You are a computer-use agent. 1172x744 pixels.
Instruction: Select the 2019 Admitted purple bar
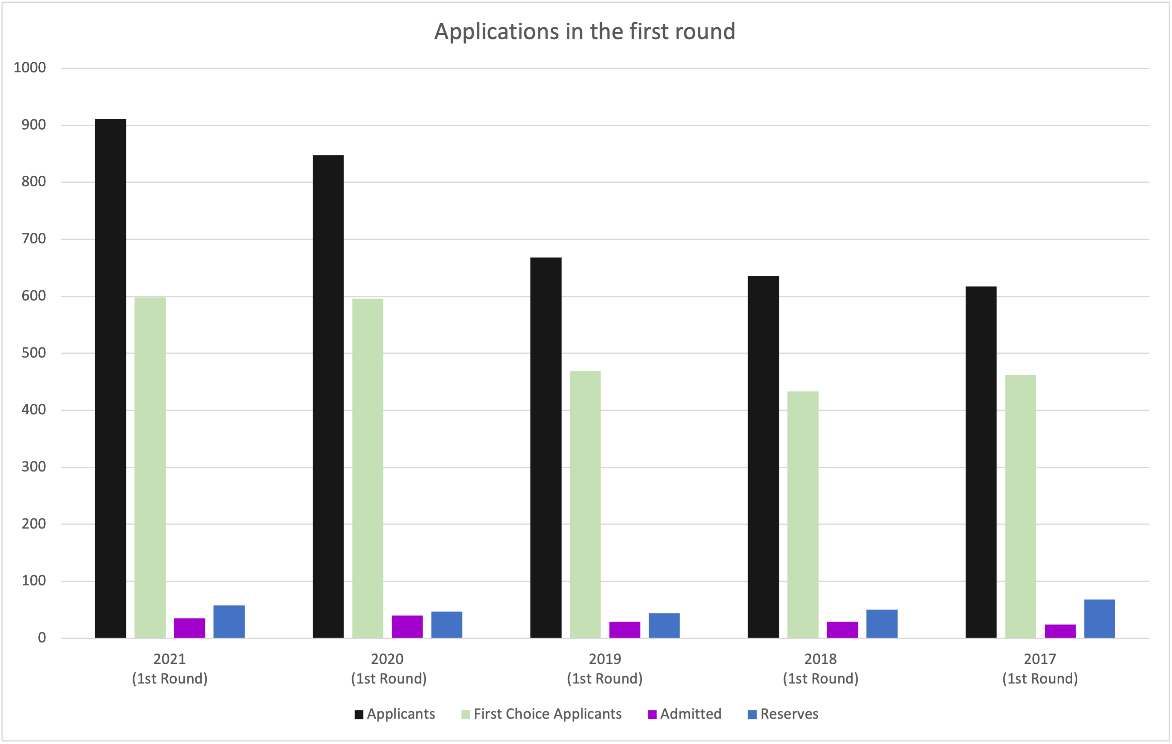click(625, 629)
